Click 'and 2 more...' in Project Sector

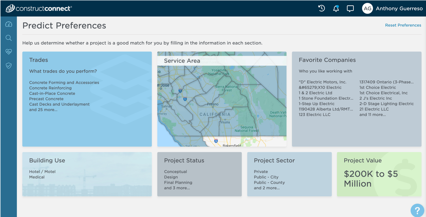coord(267,188)
